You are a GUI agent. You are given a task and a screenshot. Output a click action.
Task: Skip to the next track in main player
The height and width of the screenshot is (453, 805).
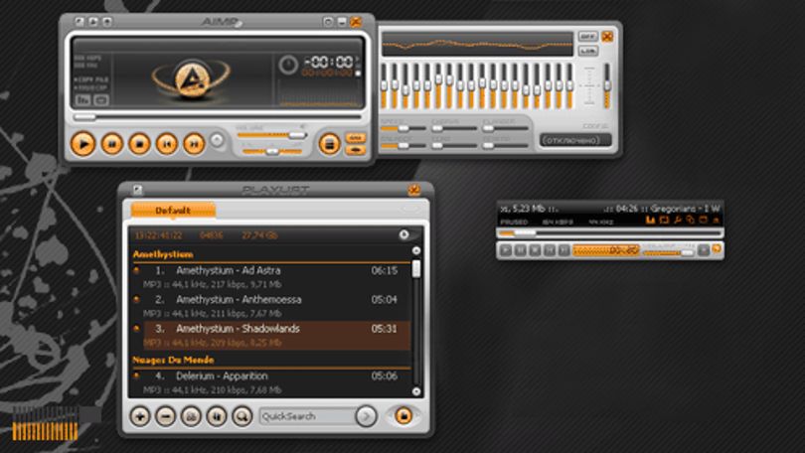pyautogui.click(x=195, y=144)
